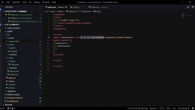Click the Vue language mode status item

tap(174, 108)
